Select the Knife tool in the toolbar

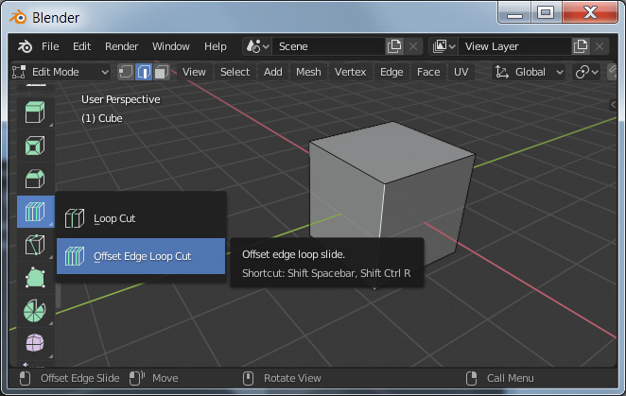[x=35, y=246]
